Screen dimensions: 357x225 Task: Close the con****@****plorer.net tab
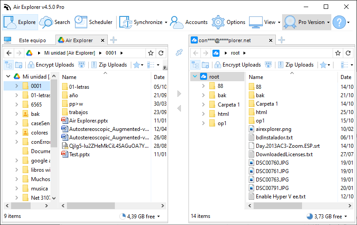271,40
